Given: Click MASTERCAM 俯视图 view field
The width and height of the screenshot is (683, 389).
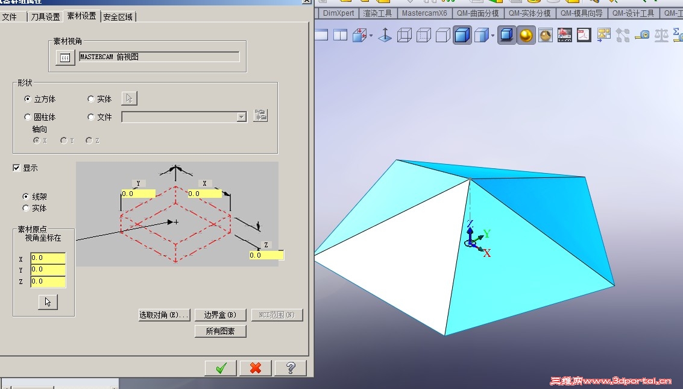Looking at the screenshot, I should [x=159, y=57].
